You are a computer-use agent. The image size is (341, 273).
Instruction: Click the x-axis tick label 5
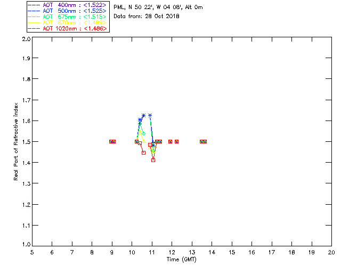(x=32, y=252)
